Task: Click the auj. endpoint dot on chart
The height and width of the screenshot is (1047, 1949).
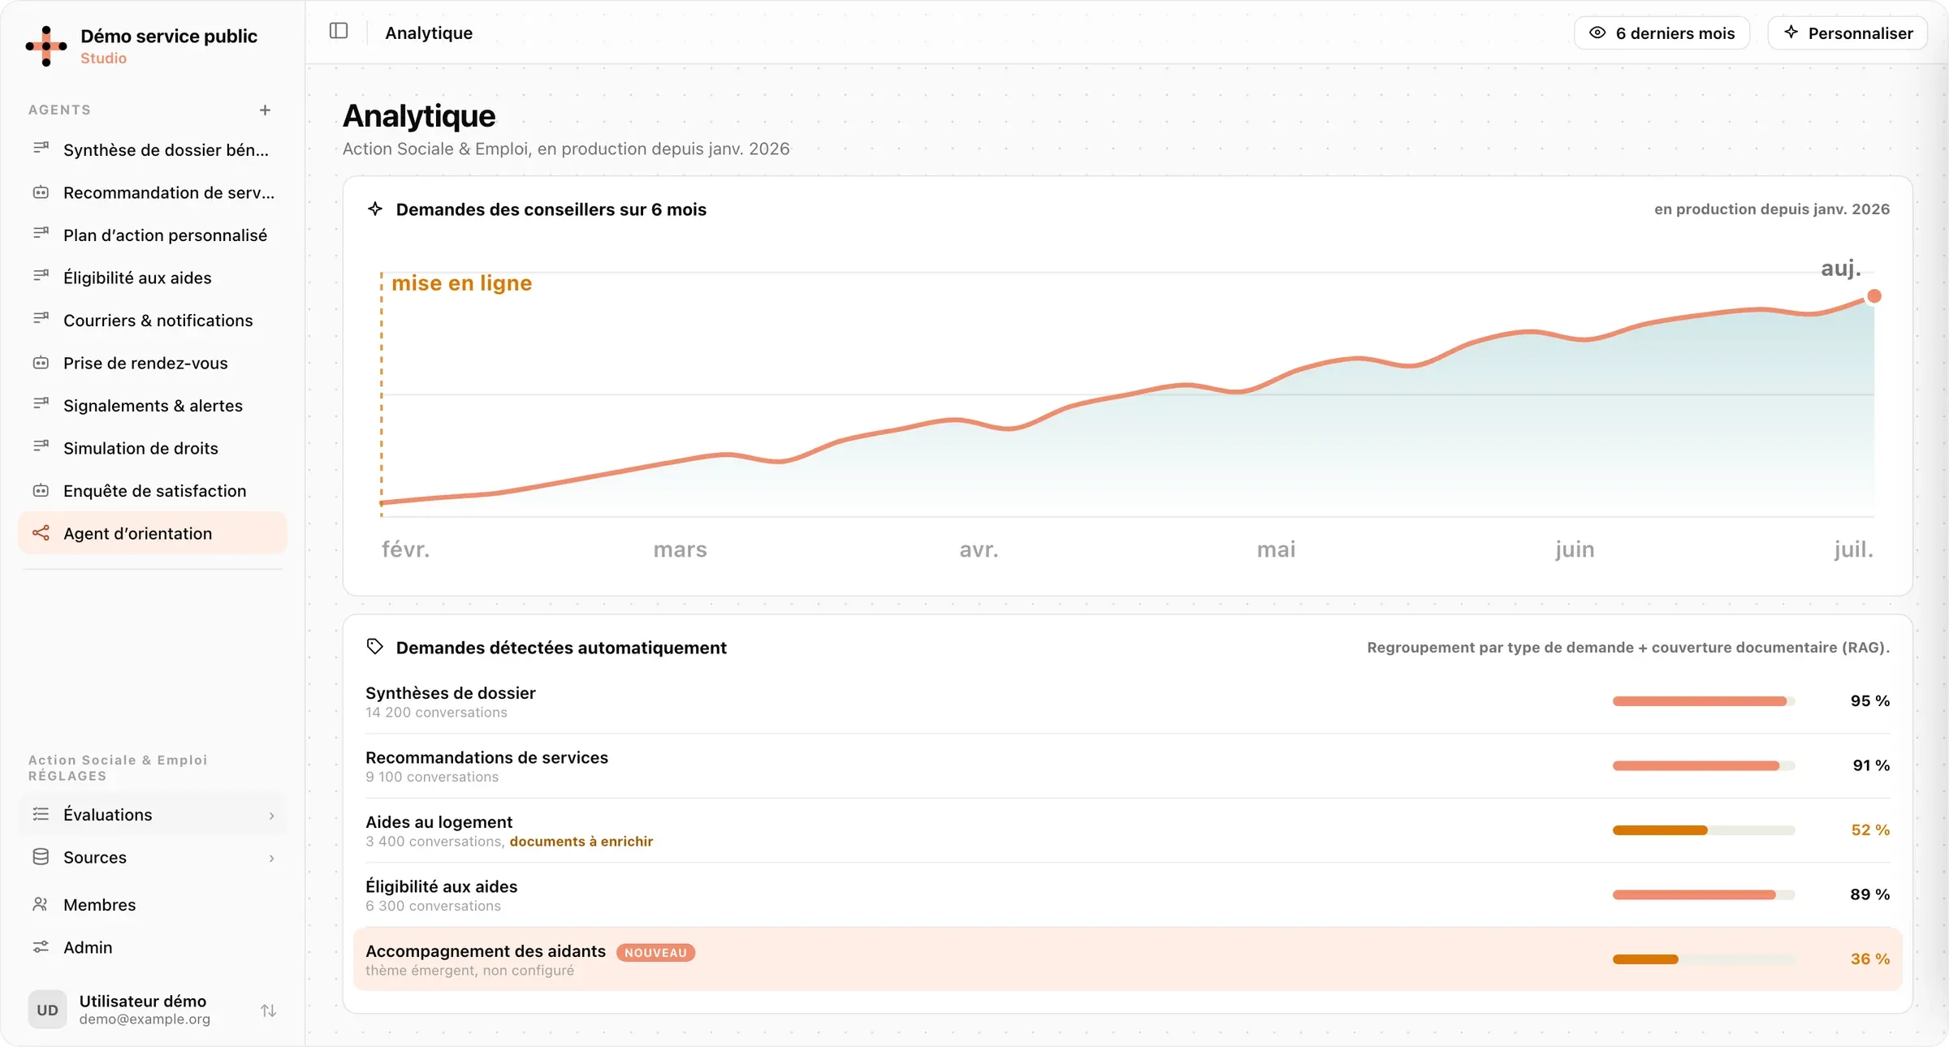Action: [x=1874, y=296]
